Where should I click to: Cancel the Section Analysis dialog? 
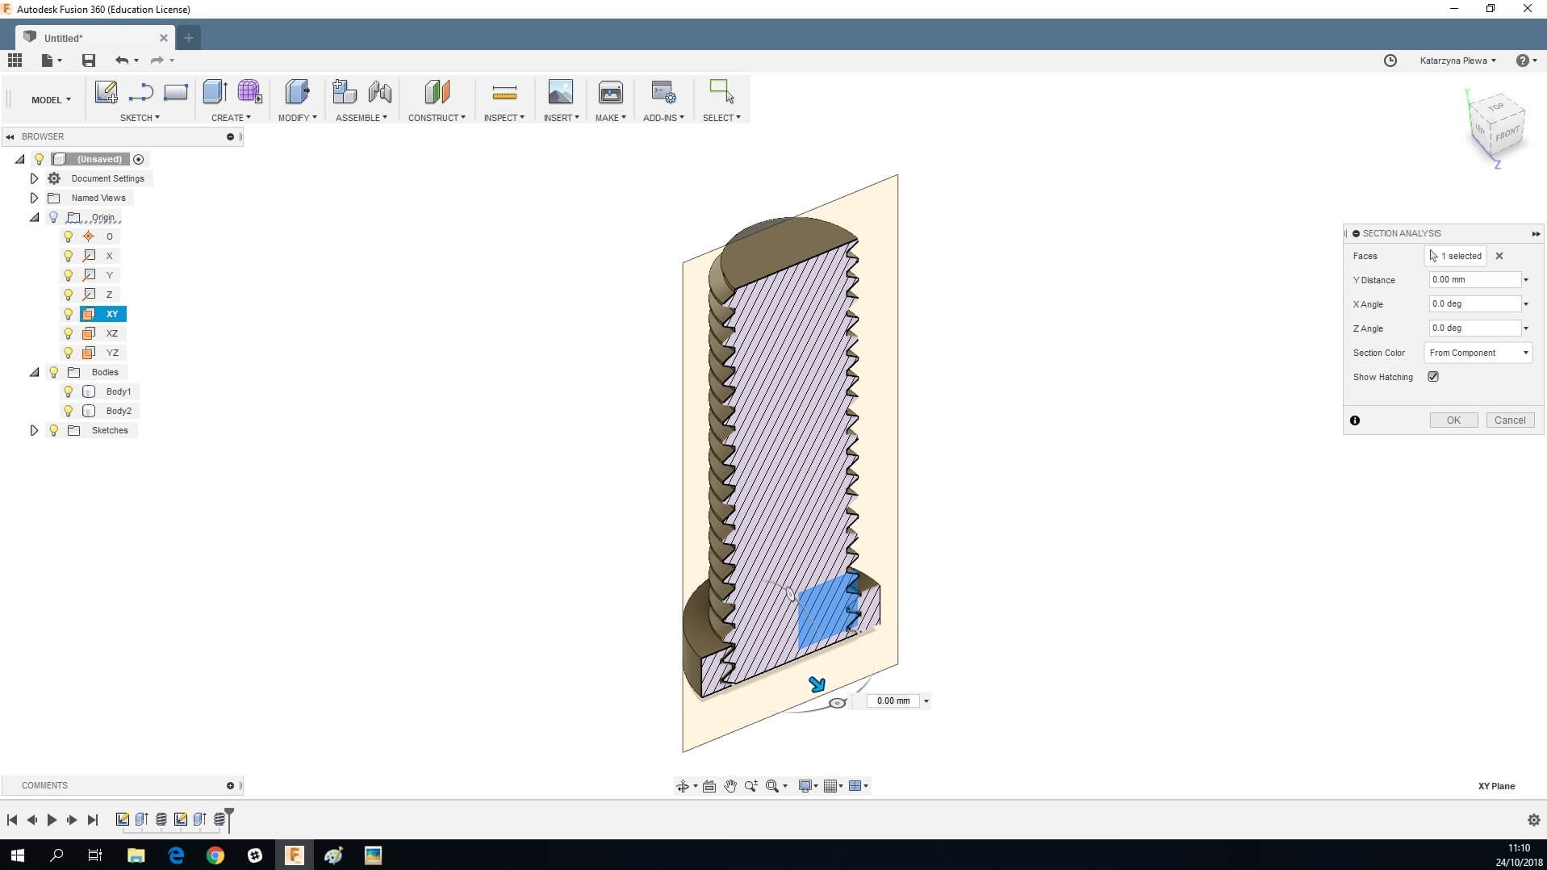click(x=1509, y=420)
